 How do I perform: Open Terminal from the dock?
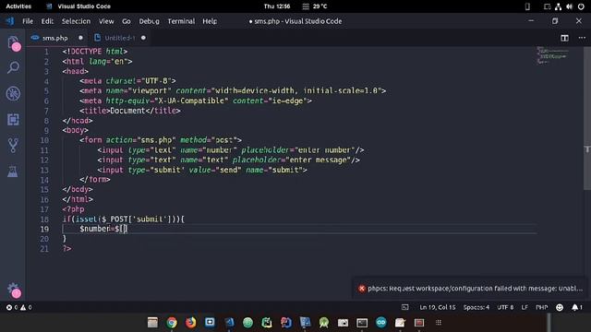coord(362,323)
